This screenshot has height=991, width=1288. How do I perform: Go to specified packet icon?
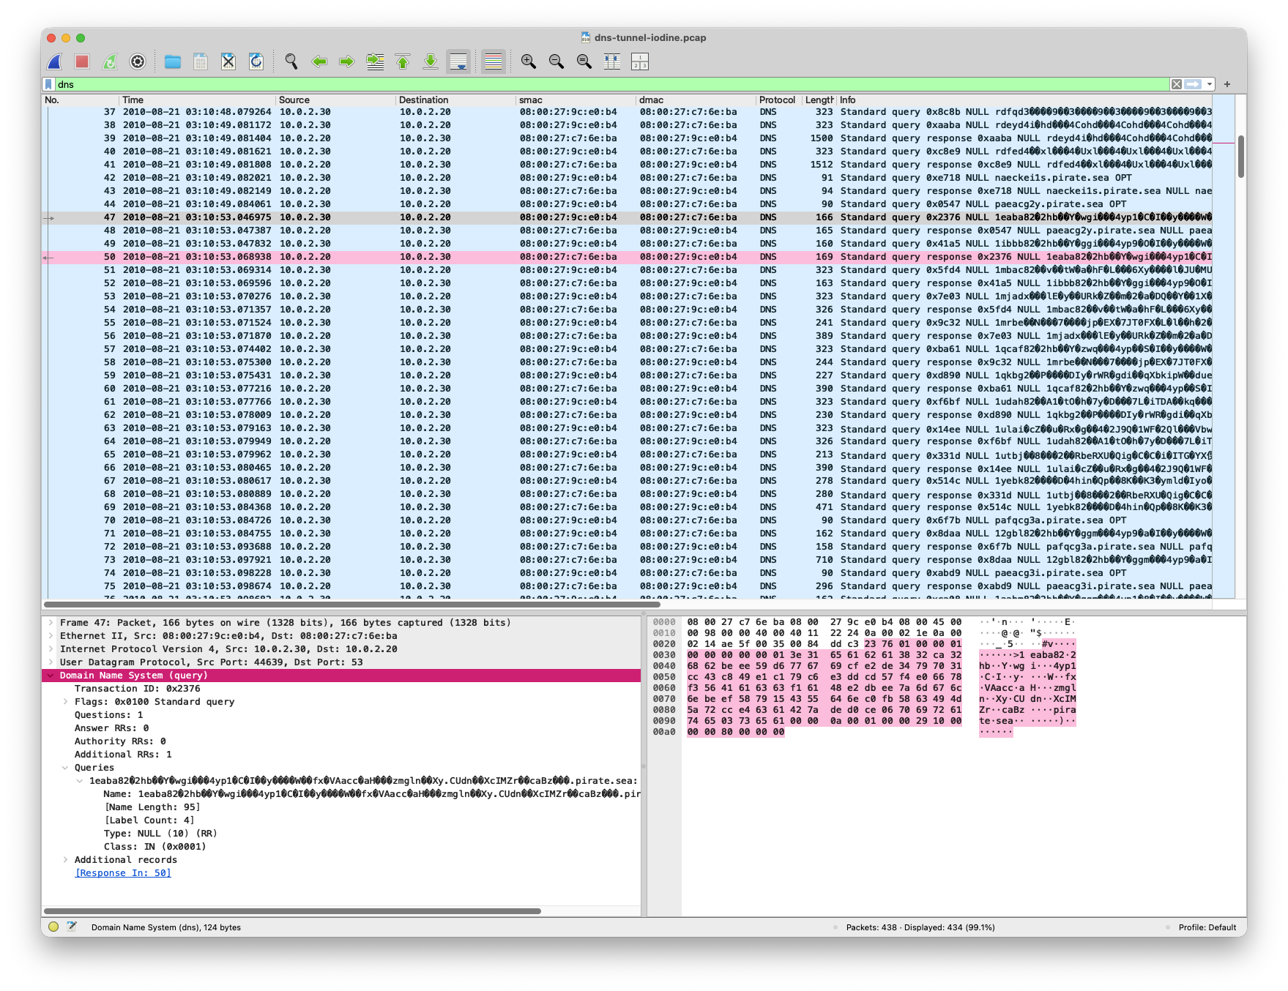(375, 61)
